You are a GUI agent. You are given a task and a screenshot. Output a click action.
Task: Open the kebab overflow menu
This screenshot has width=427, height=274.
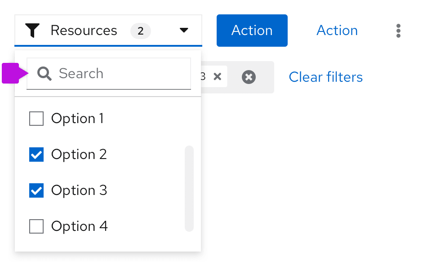pyautogui.click(x=398, y=31)
